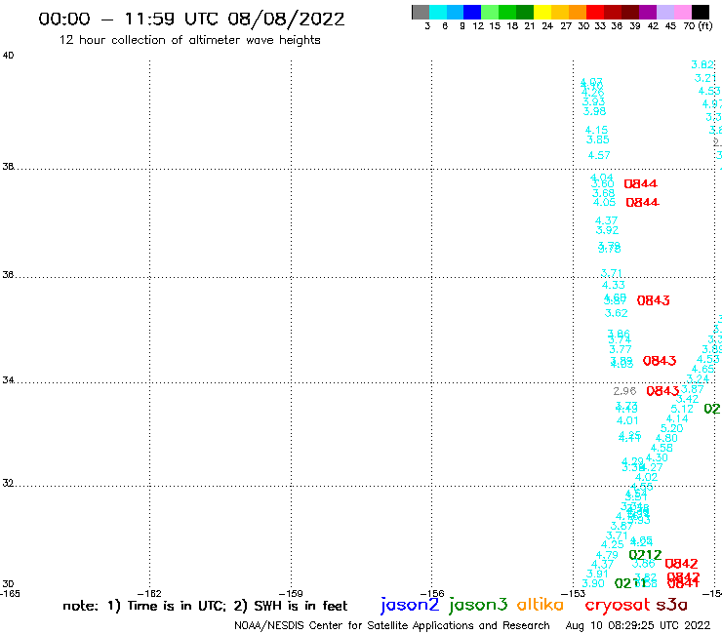
Task: Click the wave height value '3.62'
Action: [616, 313]
